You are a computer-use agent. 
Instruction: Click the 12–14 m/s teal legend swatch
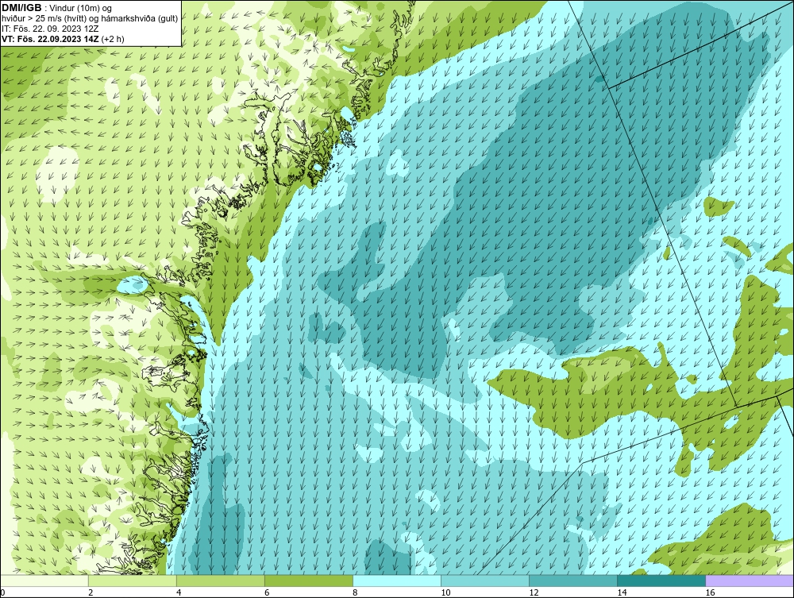(x=573, y=581)
